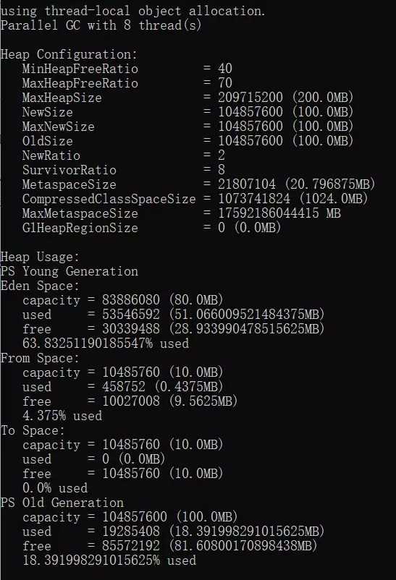Click the 'PS Old Generation' heading

click(x=62, y=503)
